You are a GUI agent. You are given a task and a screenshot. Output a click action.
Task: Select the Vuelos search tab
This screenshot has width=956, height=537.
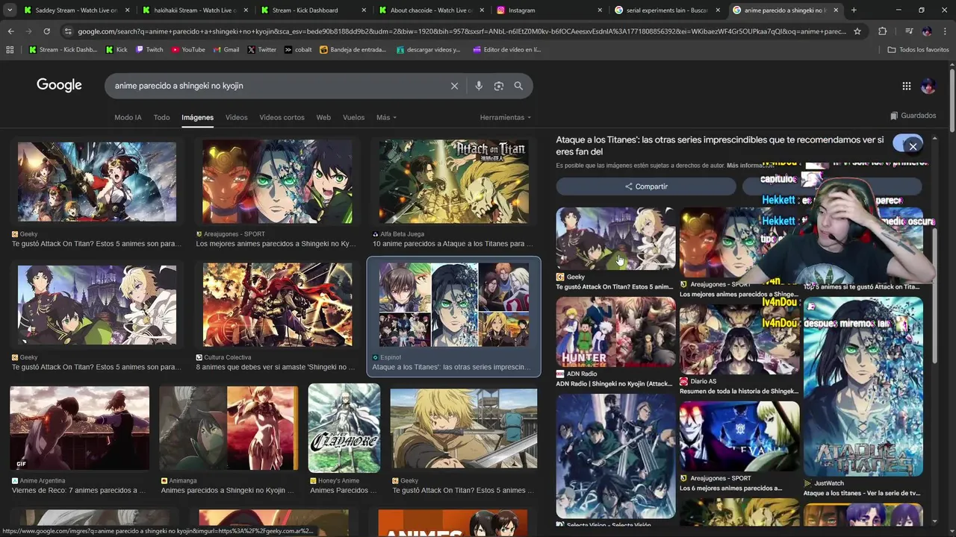tap(353, 117)
